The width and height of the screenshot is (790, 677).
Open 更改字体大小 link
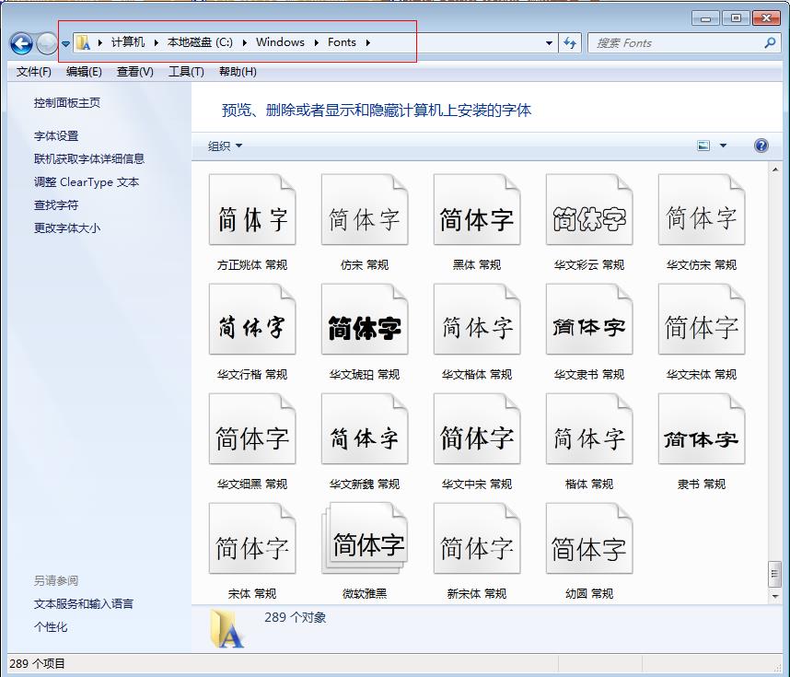point(67,228)
